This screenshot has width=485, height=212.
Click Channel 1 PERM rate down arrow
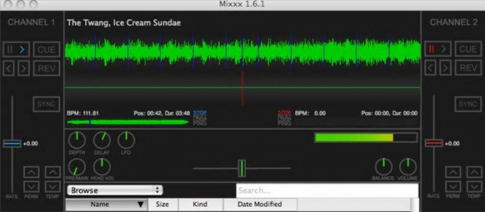[x=31, y=186]
